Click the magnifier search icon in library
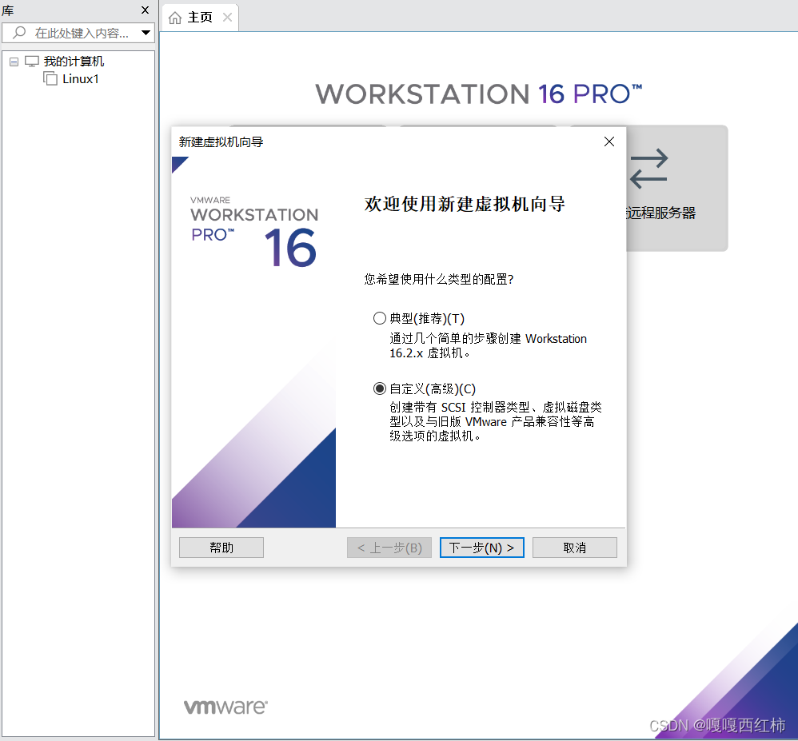 coord(19,33)
